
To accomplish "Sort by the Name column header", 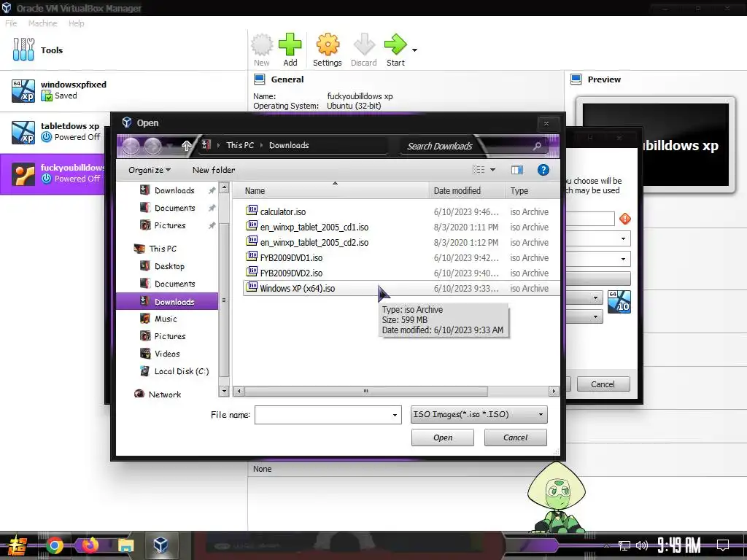I will [x=331, y=190].
